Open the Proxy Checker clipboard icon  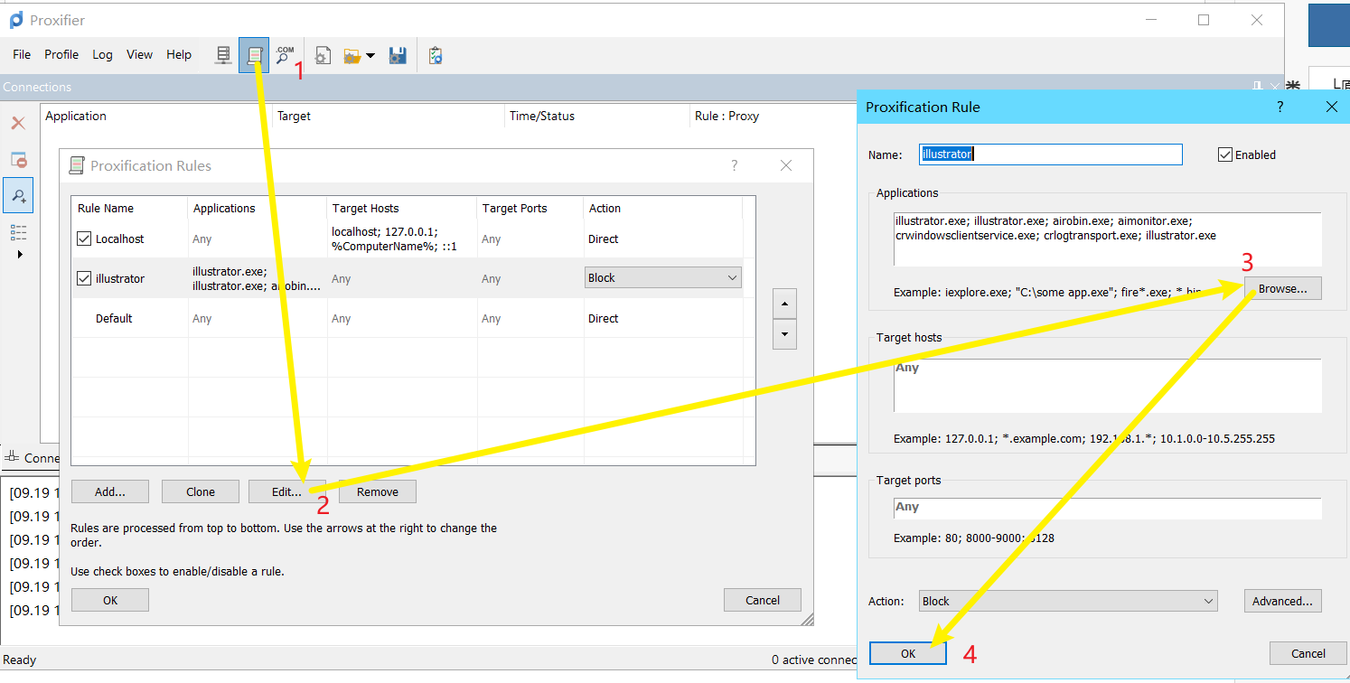[436, 55]
